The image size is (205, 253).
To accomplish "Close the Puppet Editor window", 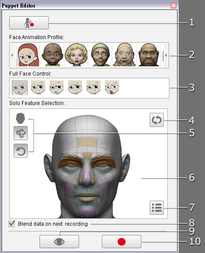I will coord(173,5).
